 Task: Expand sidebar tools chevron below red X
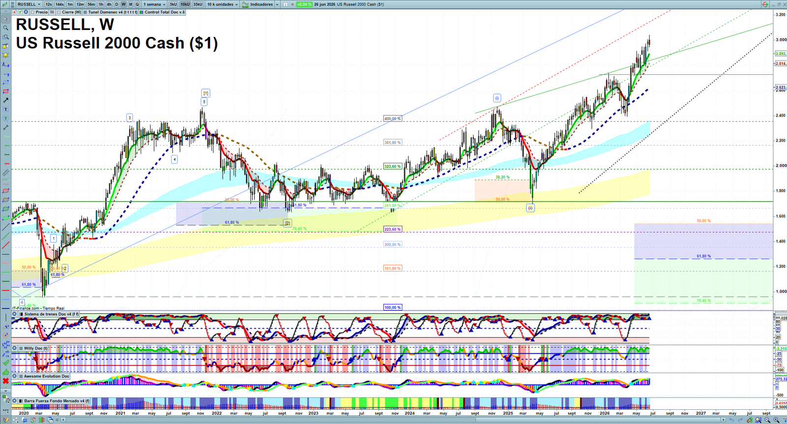5,390
